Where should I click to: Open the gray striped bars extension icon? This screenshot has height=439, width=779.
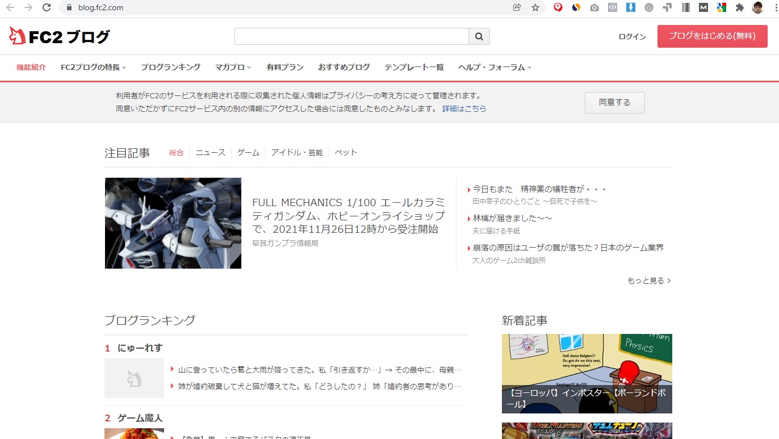[x=685, y=7]
